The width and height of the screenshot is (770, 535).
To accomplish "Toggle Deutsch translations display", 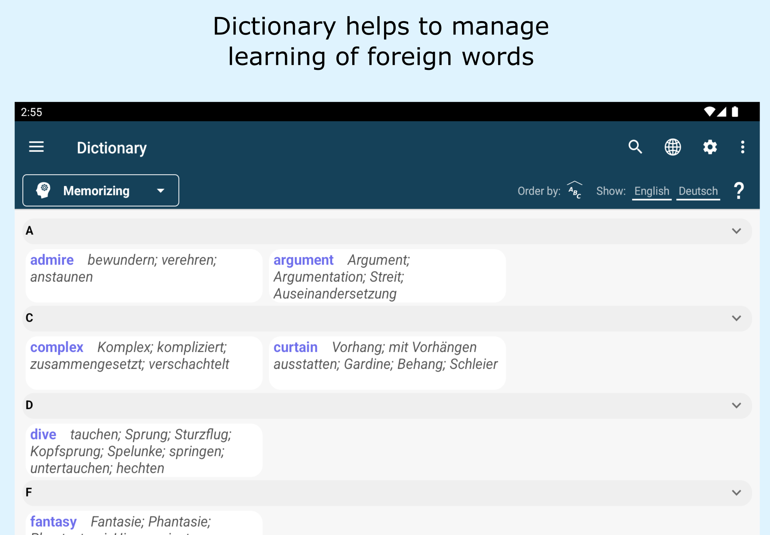I will tap(698, 191).
